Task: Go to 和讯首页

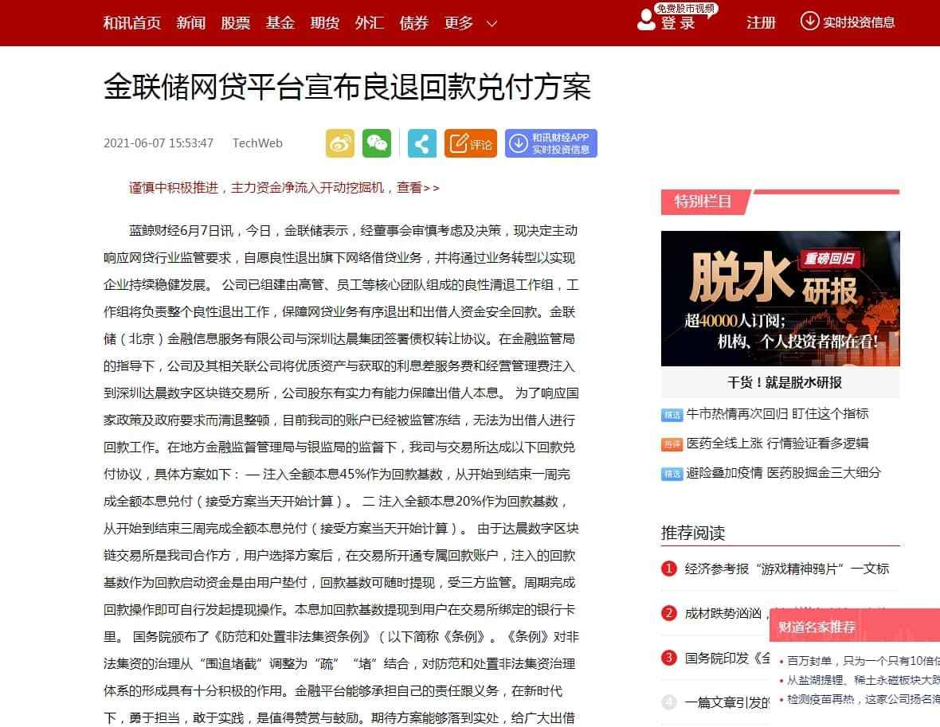Action: coord(132,23)
